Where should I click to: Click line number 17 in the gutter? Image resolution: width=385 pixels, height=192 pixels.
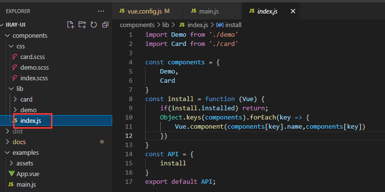coord(129,182)
